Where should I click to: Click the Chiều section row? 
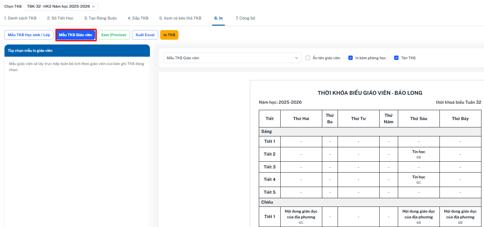click(370, 202)
